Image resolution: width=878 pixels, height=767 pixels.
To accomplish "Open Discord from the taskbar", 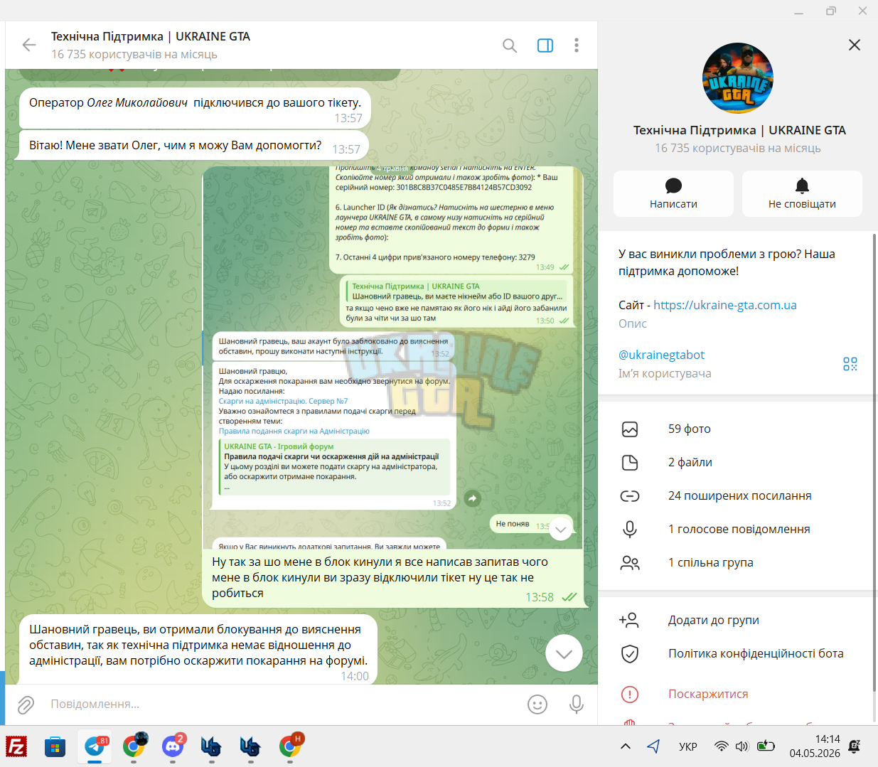I will pos(173,746).
